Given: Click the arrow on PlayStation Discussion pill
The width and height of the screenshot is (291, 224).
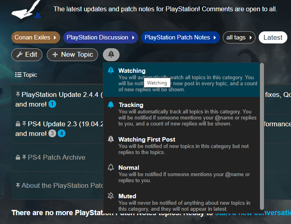Looking at the screenshot, I should [x=133, y=37].
